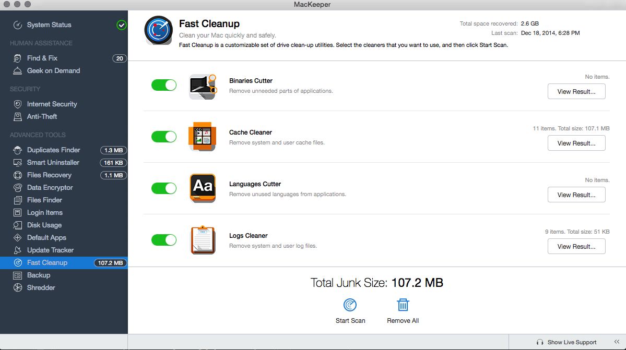
Task: Click '9 items. Total size: 51 KB'
Action: coord(577,232)
